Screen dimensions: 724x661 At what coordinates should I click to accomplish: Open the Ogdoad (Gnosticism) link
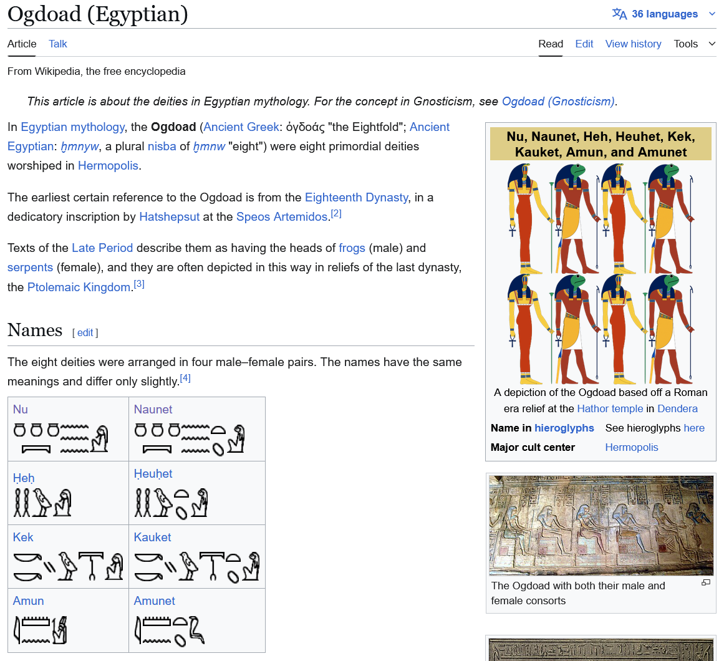558,101
